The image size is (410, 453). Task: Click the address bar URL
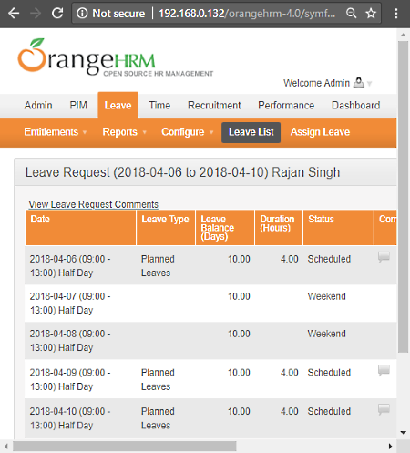click(247, 14)
